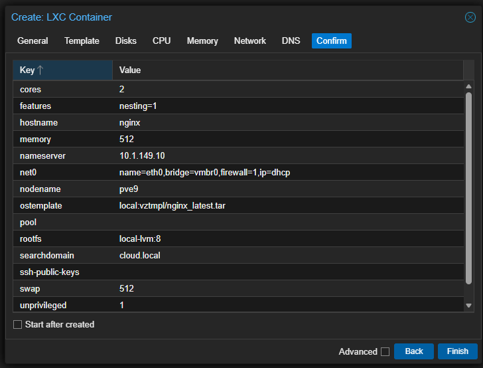483x368 pixels.
Task: Open the DNS tab
Action: point(291,41)
